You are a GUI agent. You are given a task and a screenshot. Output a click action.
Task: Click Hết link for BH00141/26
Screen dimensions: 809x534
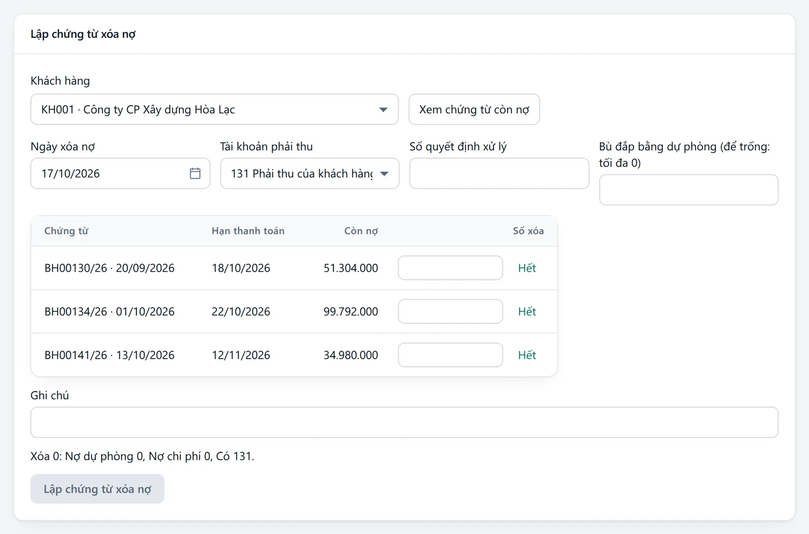coord(527,355)
